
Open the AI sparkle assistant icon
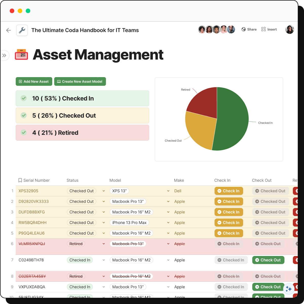[288, 289]
